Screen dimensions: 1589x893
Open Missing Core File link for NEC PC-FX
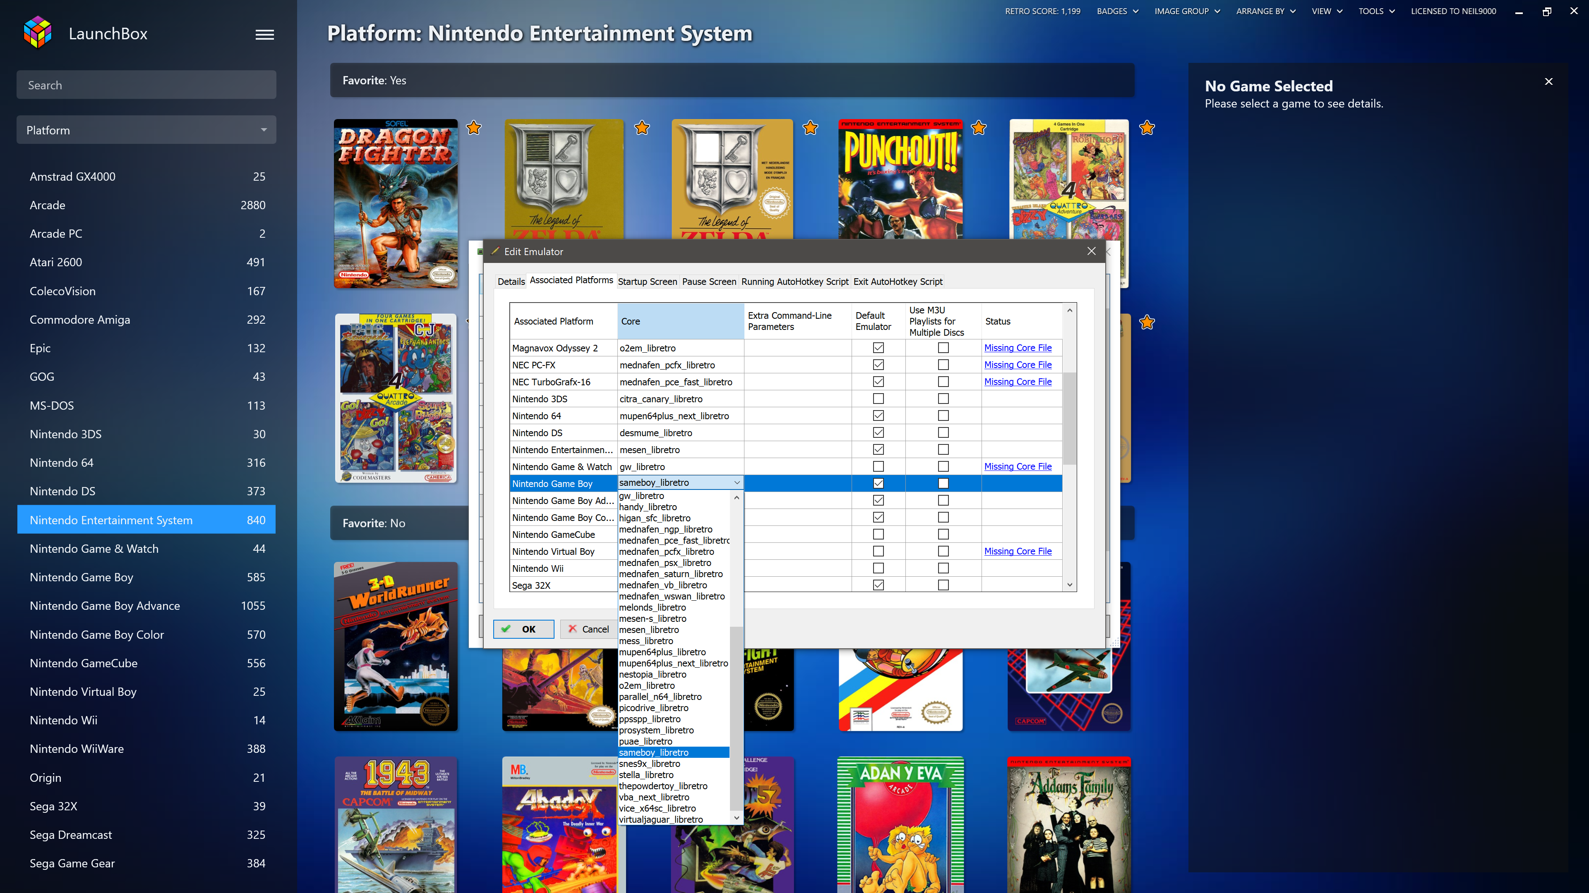tap(1018, 365)
